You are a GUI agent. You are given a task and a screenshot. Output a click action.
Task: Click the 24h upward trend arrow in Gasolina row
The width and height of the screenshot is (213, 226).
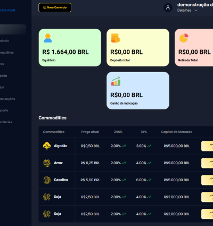[x=124, y=180]
